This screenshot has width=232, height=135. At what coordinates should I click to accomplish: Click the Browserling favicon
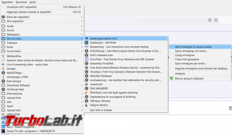coord(87,47)
